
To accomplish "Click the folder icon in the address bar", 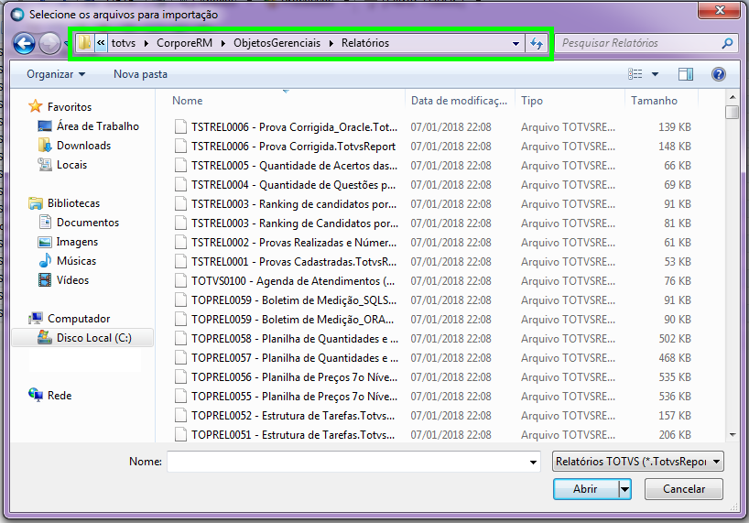I will pyautogui.click(x=84, y=43).
